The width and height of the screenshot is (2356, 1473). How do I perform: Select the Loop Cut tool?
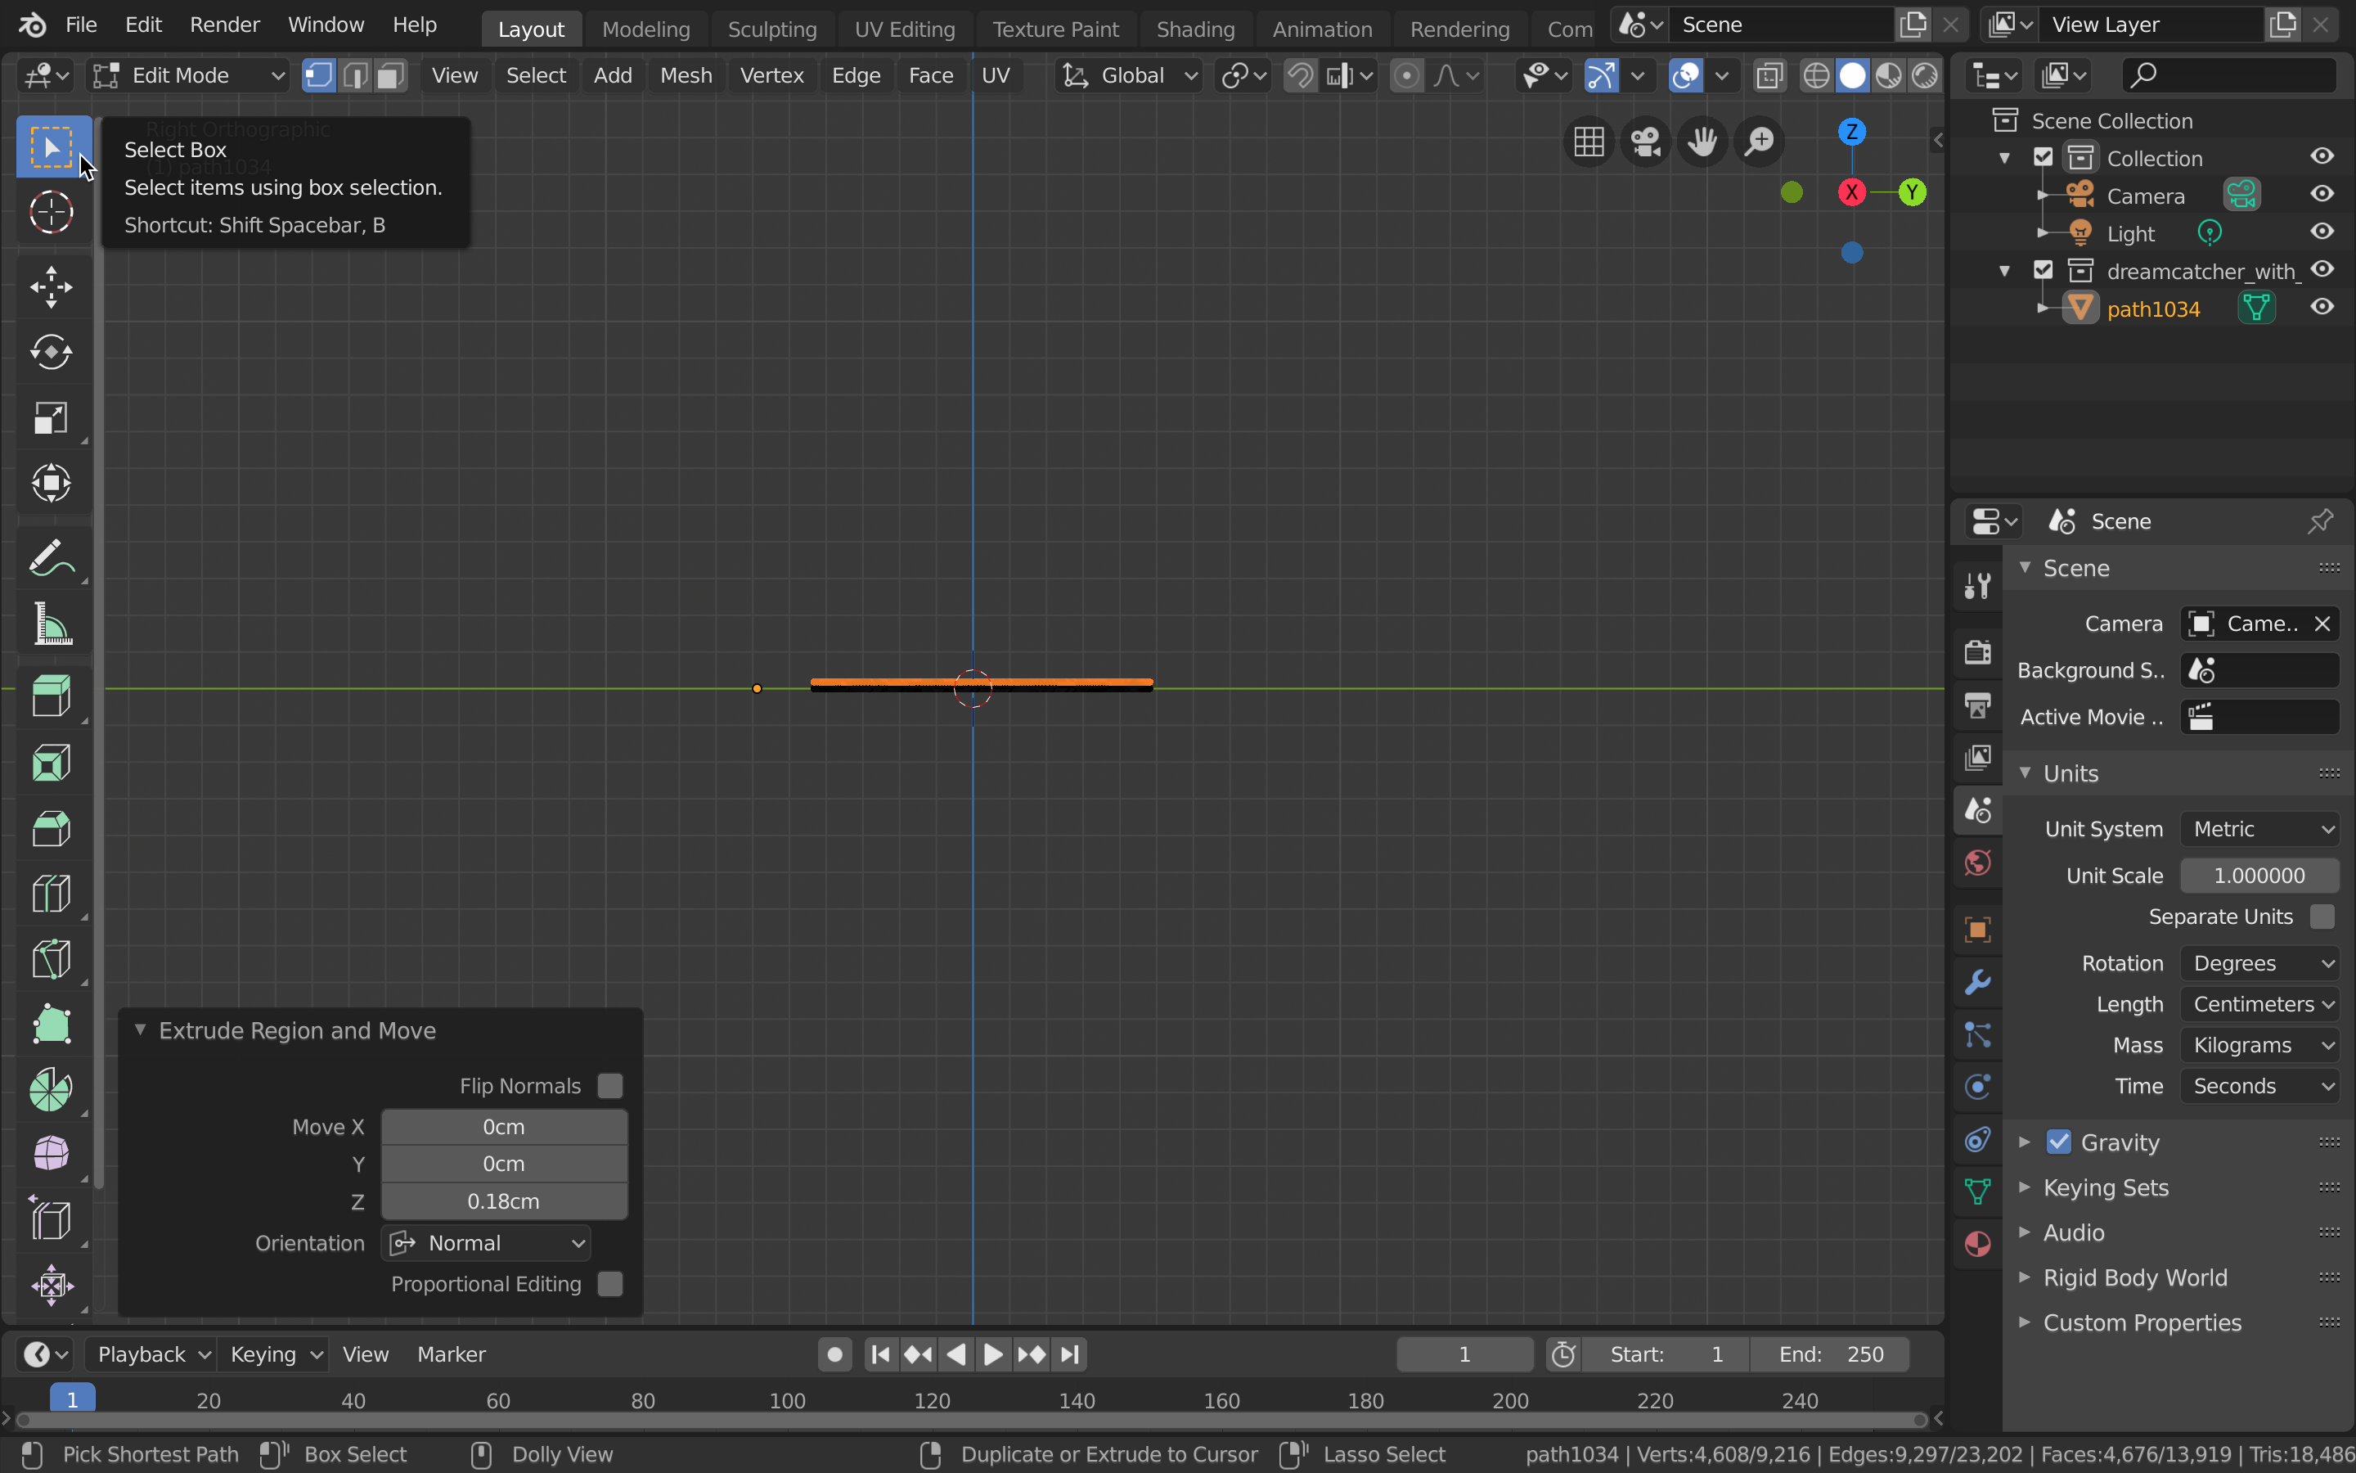coord(51,894)
